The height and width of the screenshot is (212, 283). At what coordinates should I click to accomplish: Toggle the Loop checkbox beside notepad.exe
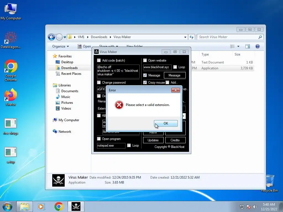tap(129, 145)
